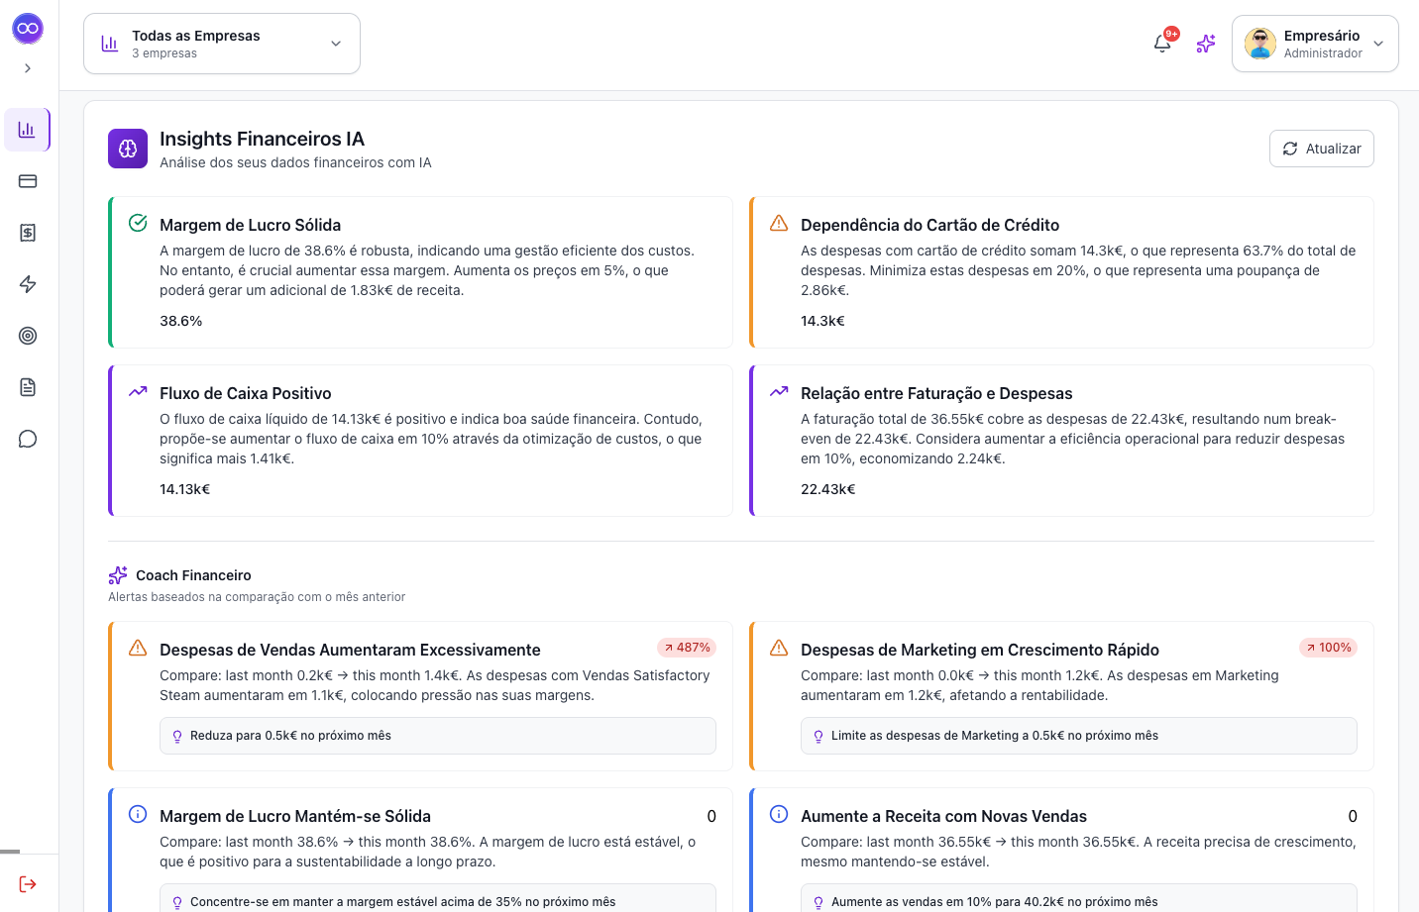
Task: Open the dashboard bar chart sidebar icon
Action: (28, 130)
